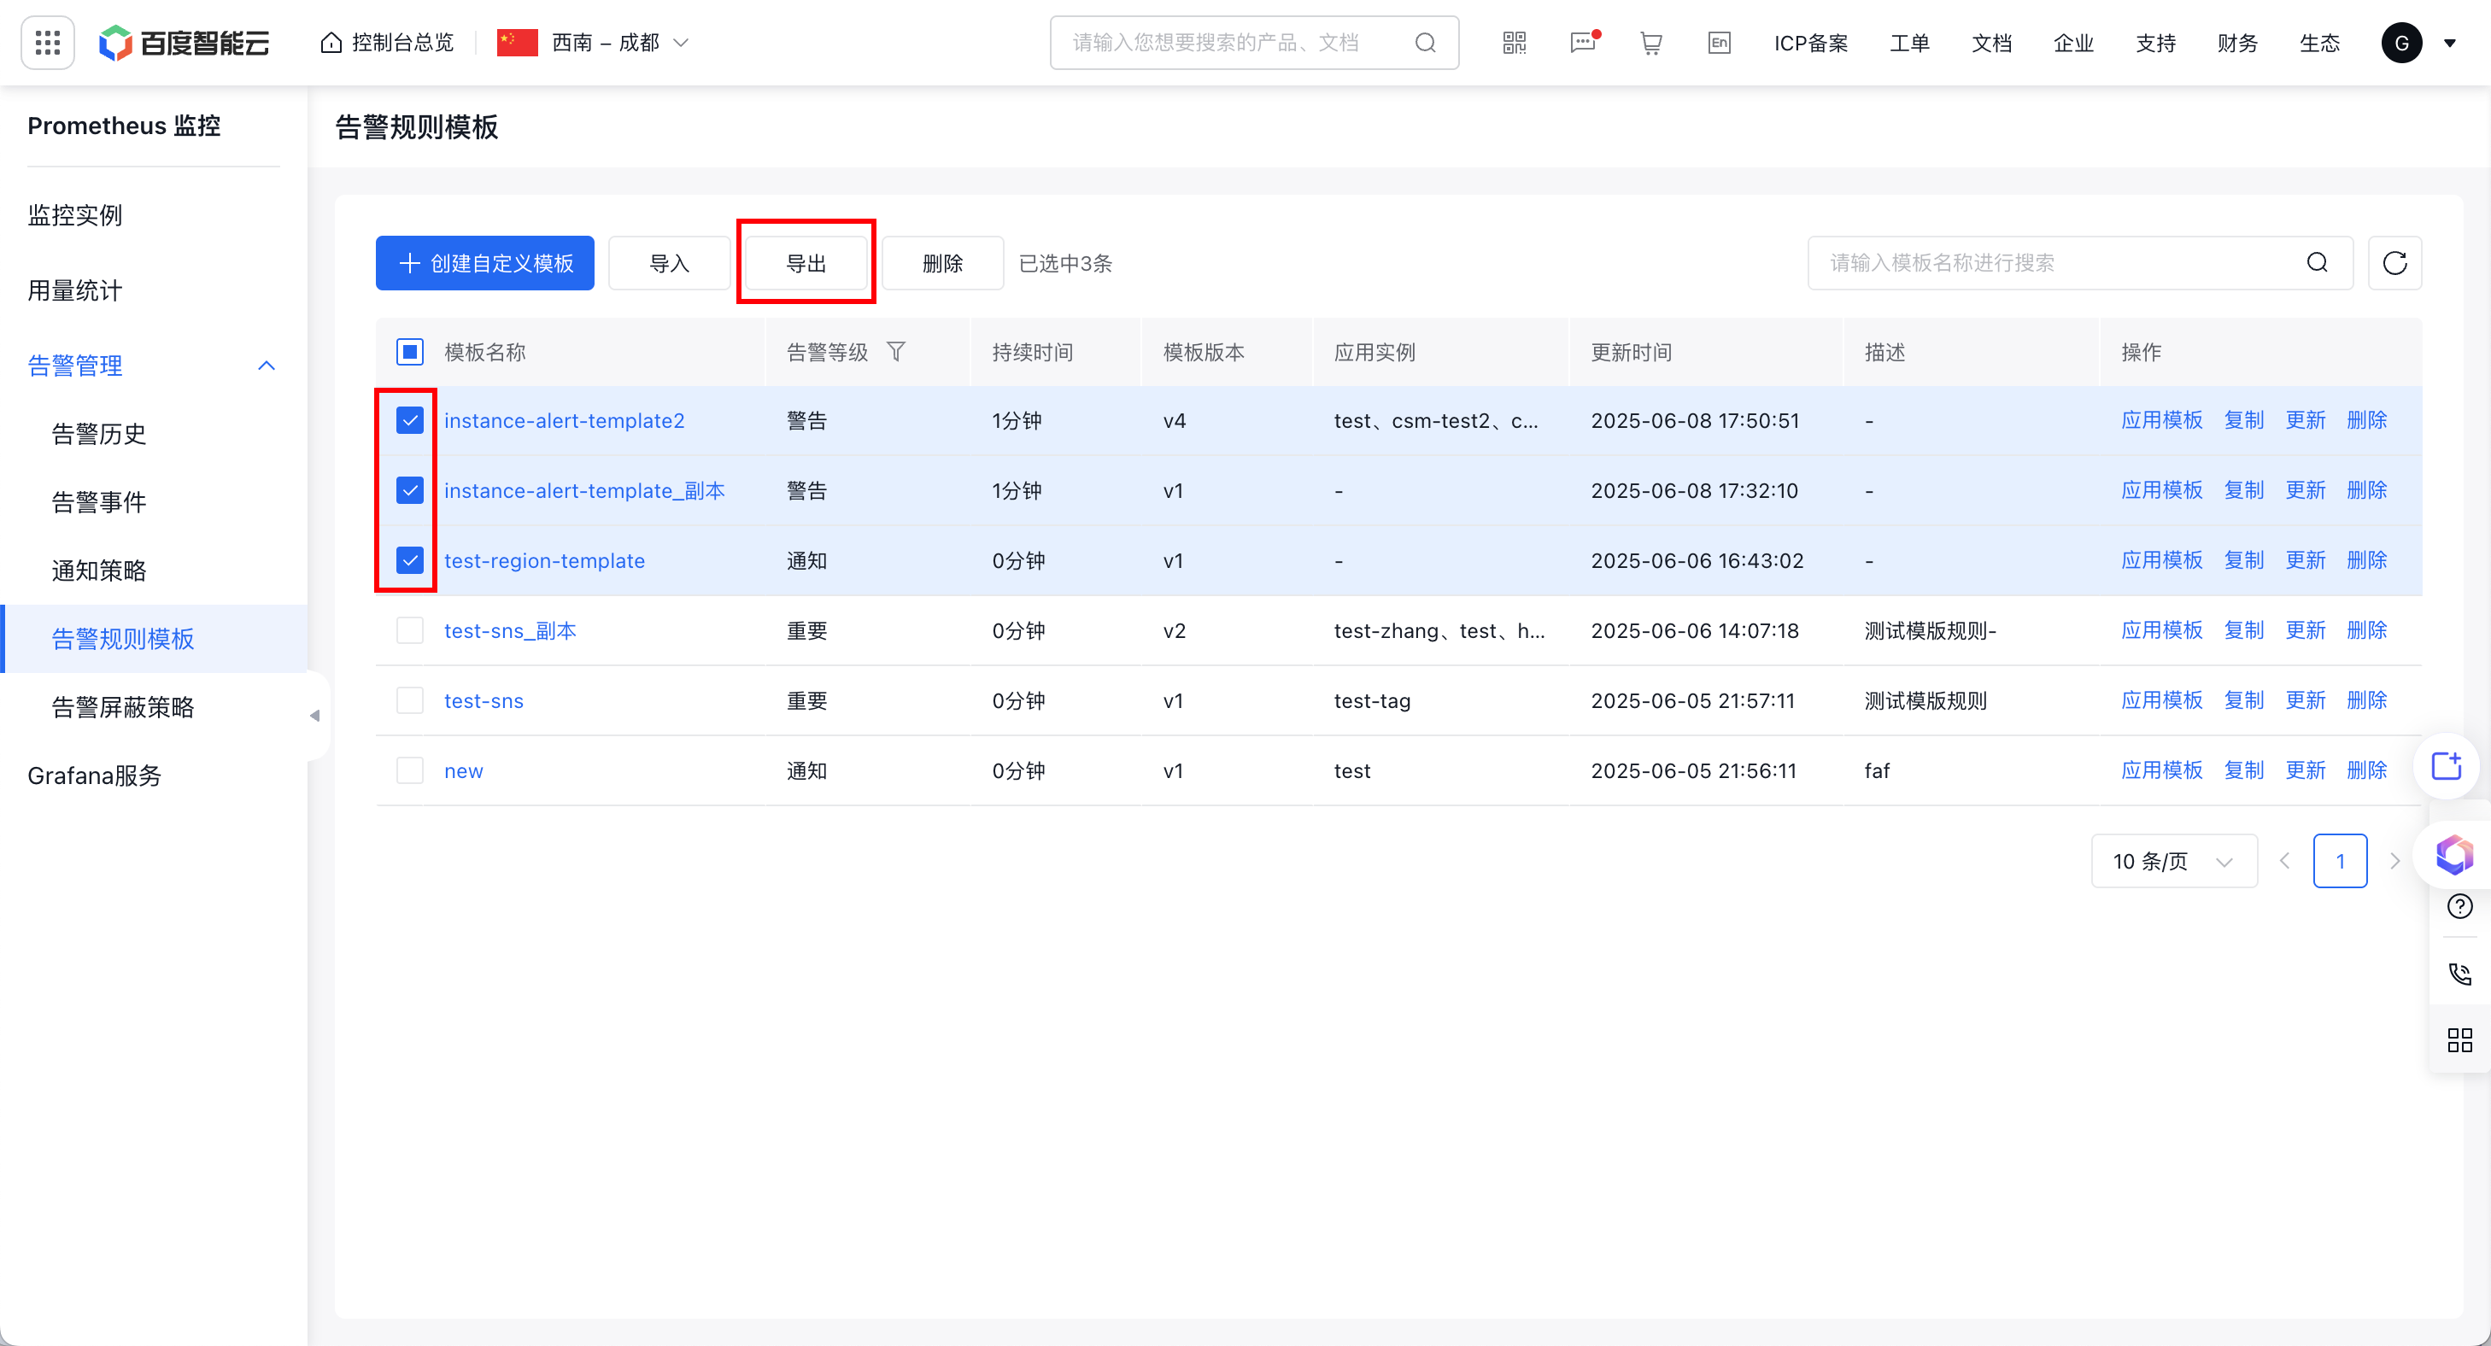Click 创建自定义模板 button
The width and height of the screenshot is (2491, 1346).
tap(485, 263)
